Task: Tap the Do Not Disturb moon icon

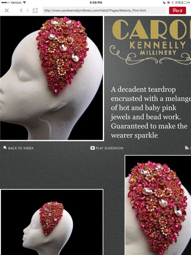Action: [164, 2]
